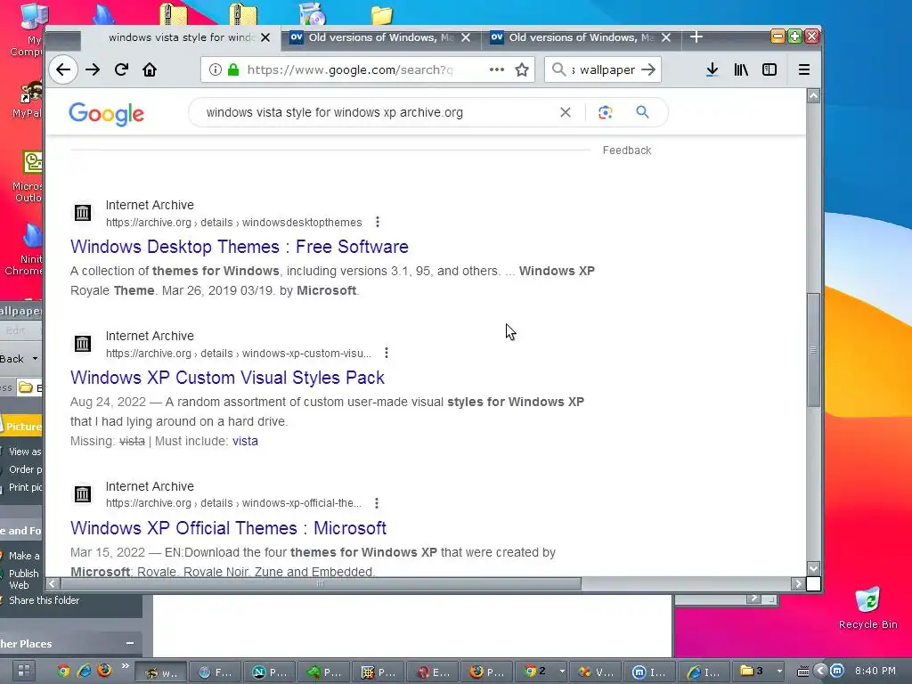Click Publish to Web link in Explorer sidebar

(x=23, y=579)
